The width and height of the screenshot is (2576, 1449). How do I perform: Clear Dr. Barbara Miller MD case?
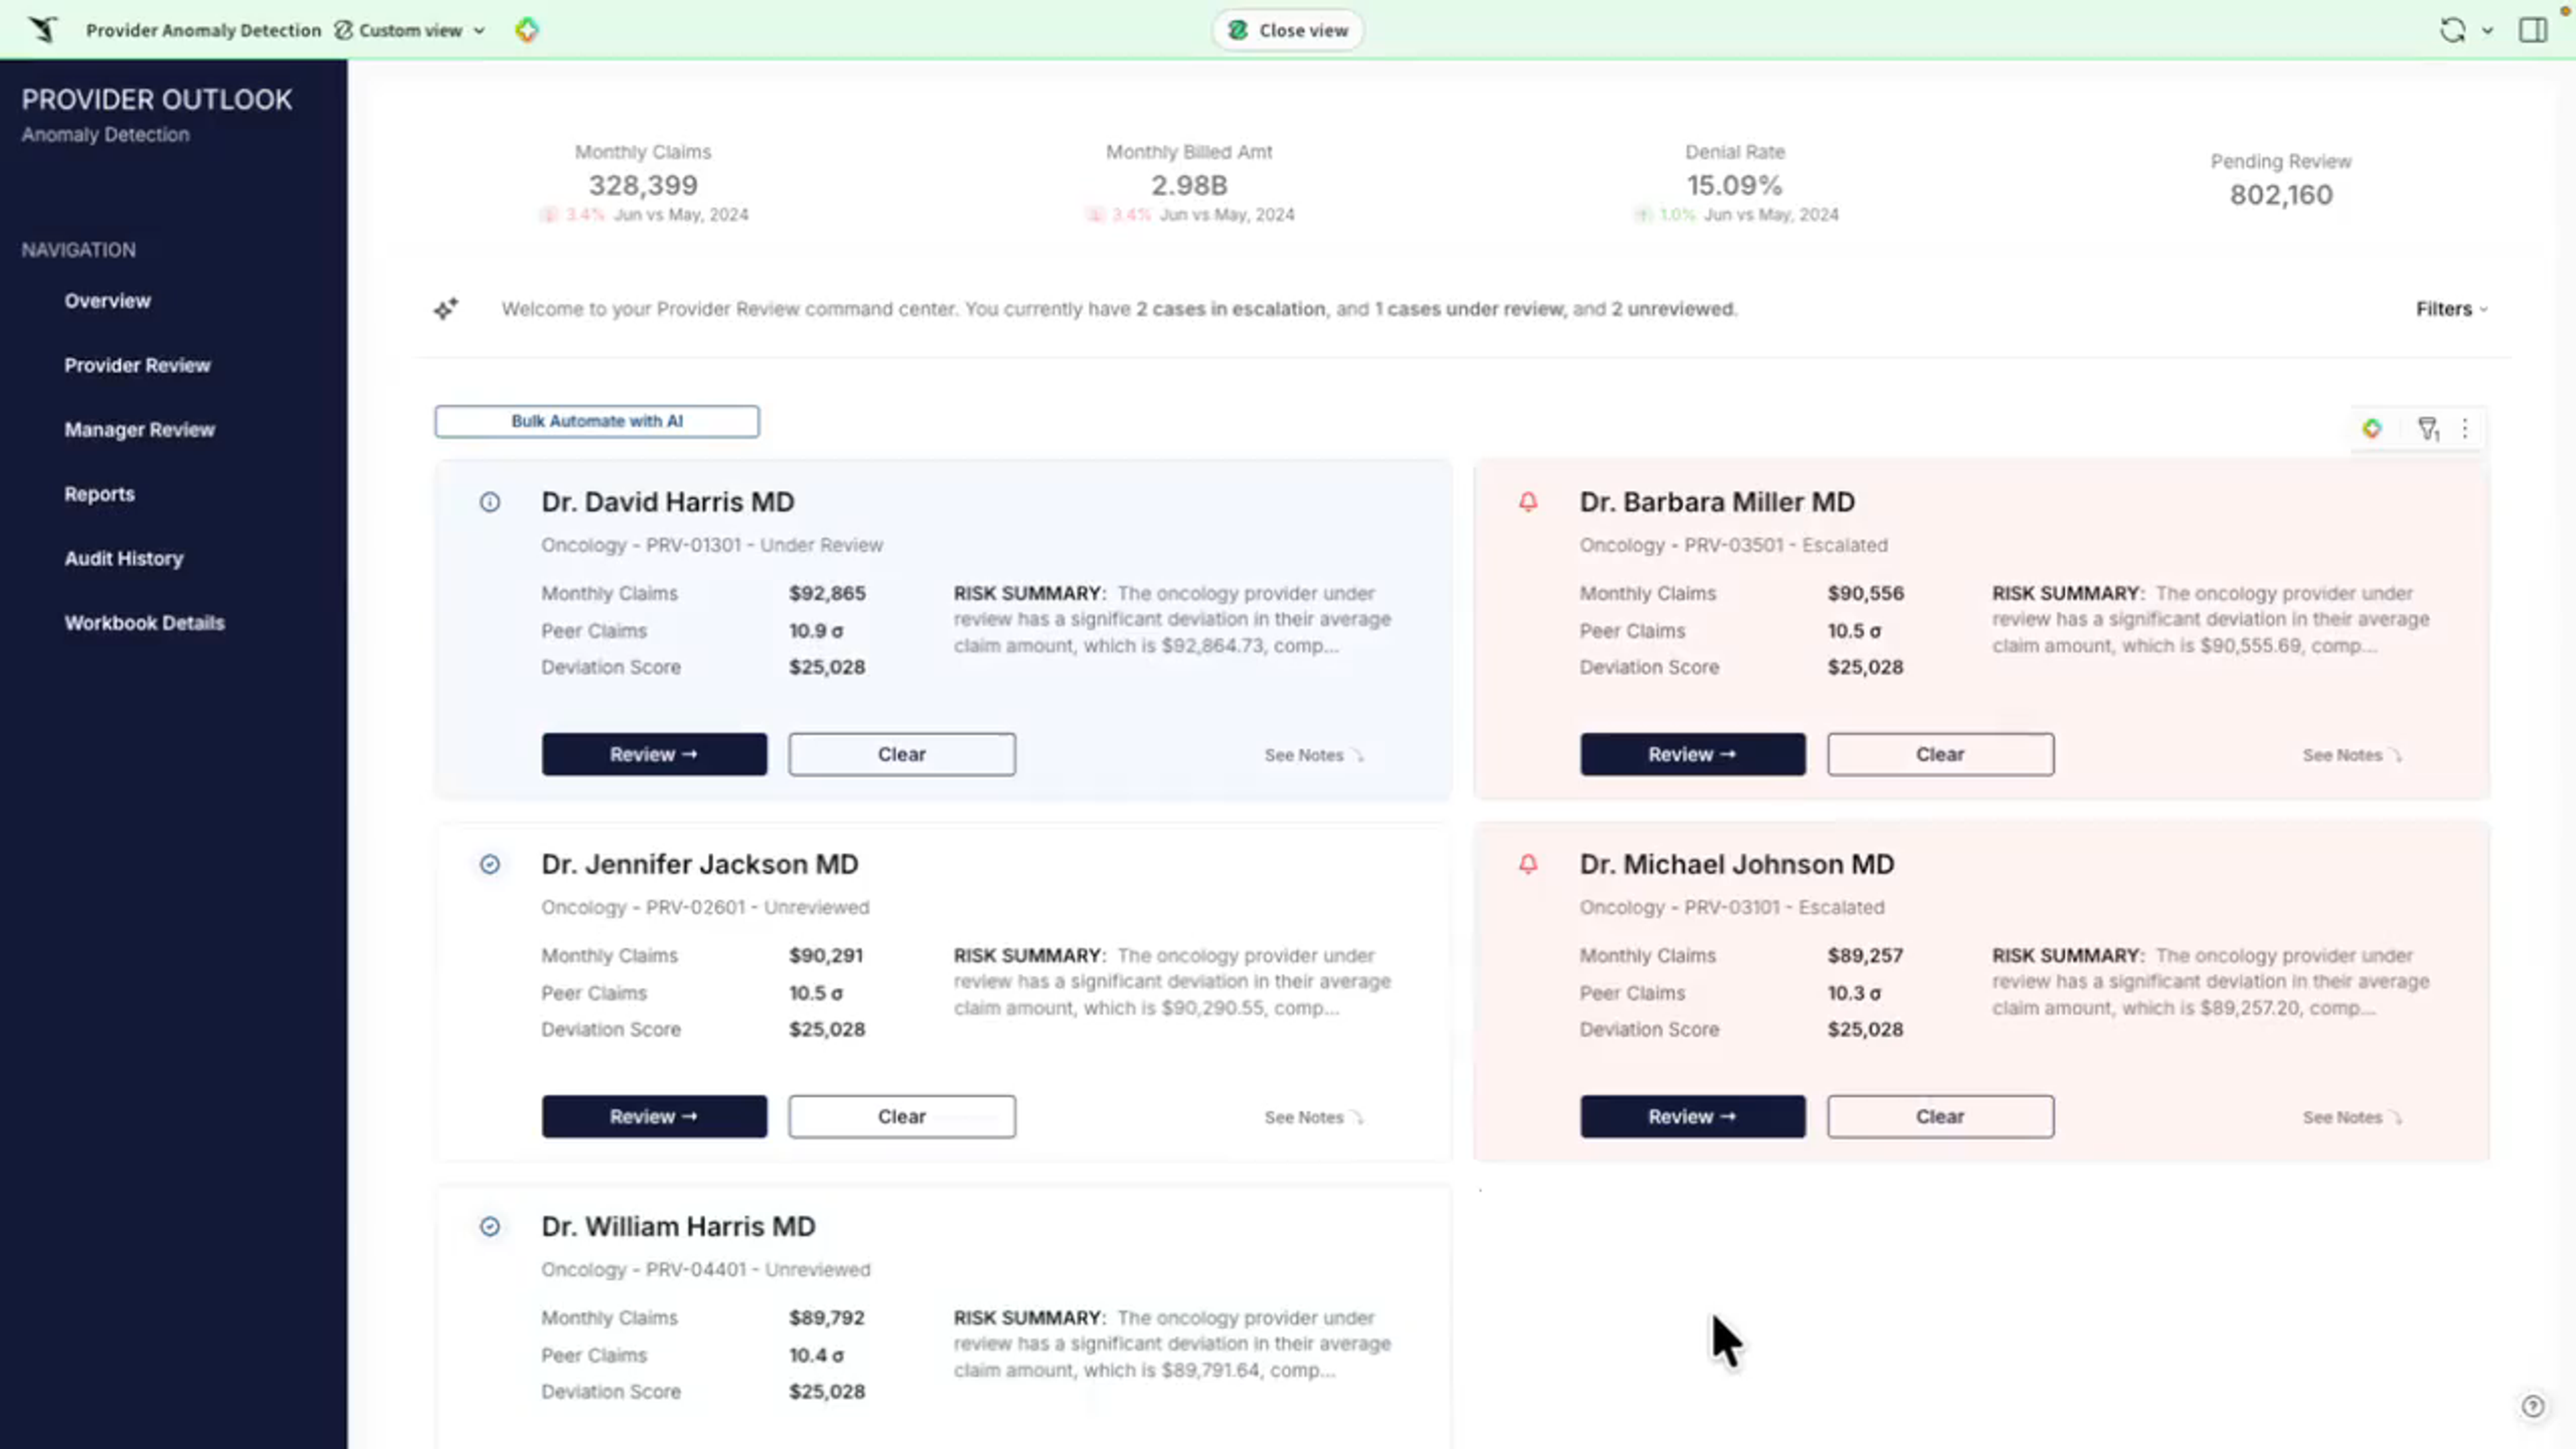(1940, 754)
